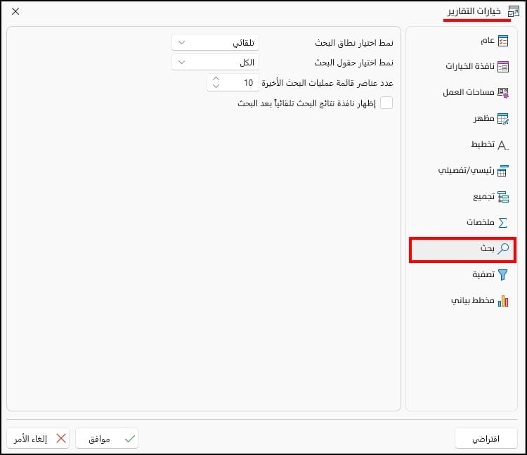Viewport: 527px width, 455px height.
Task: Click the عدد عناصر قائمة عمليات البحث الأخيرة label
Action: (327, 83)
